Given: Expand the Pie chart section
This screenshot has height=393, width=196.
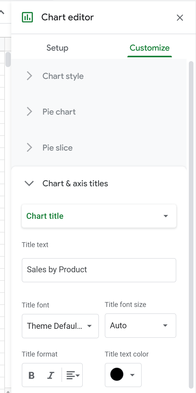Looking at the screenshot, I should tap(59, 112).
